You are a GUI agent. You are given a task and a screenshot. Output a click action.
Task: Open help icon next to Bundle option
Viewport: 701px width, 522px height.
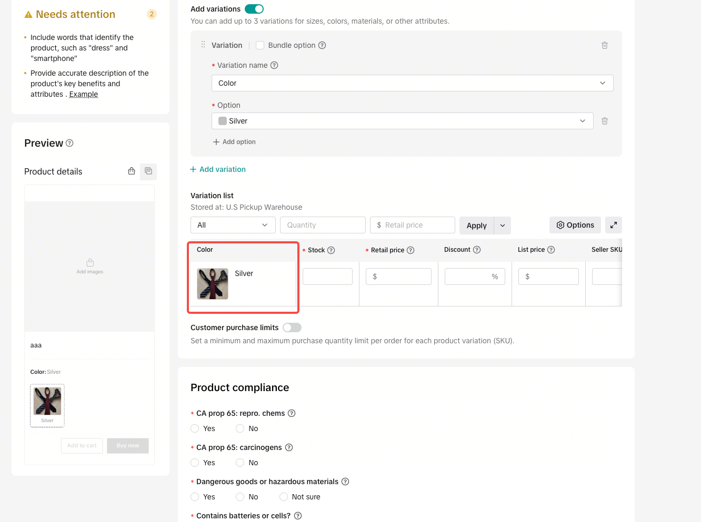[x=322, y=45]
